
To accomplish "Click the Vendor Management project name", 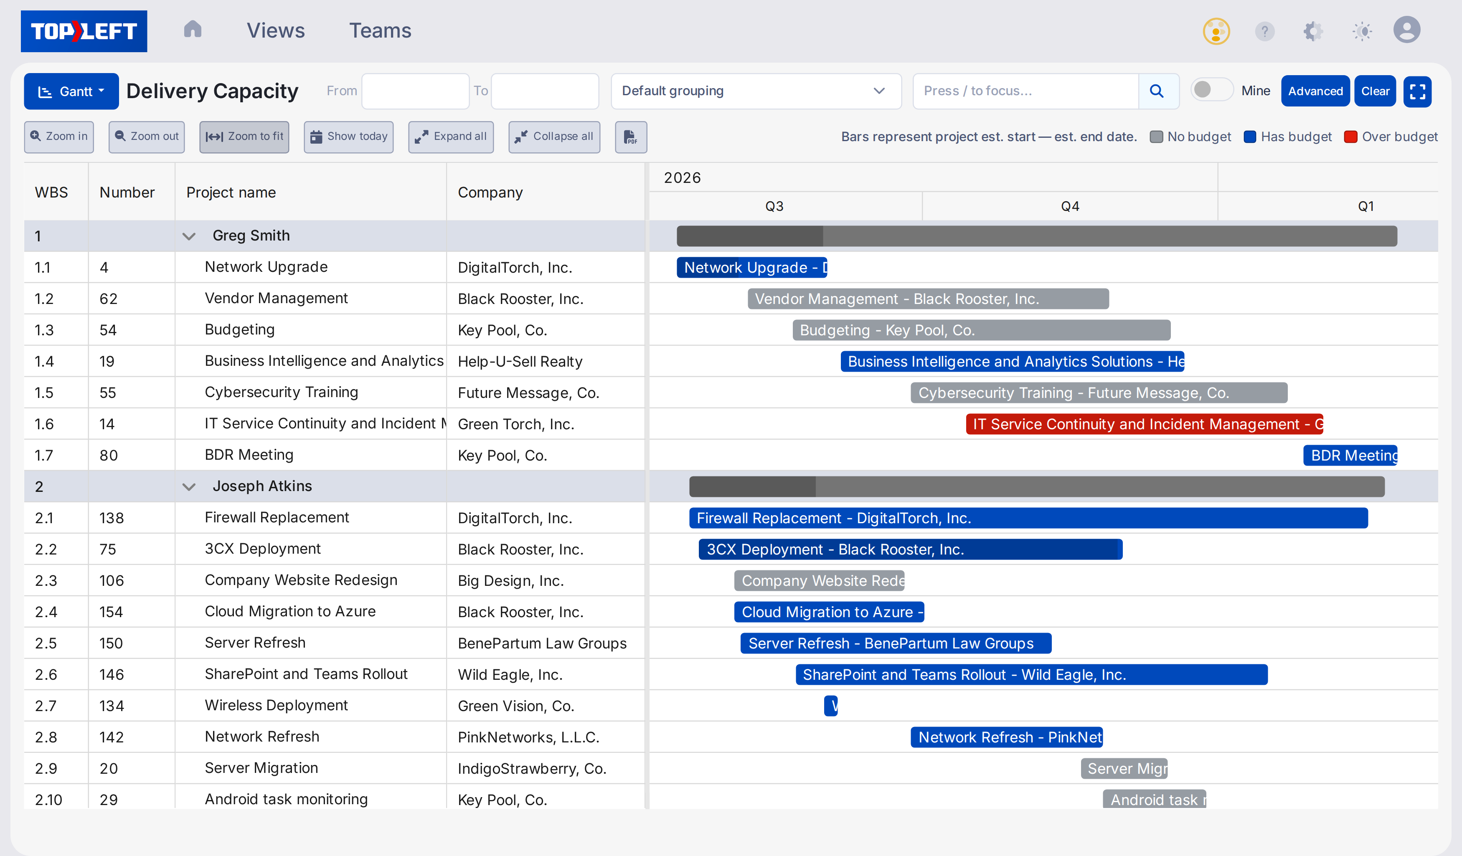I will [276, 298].
